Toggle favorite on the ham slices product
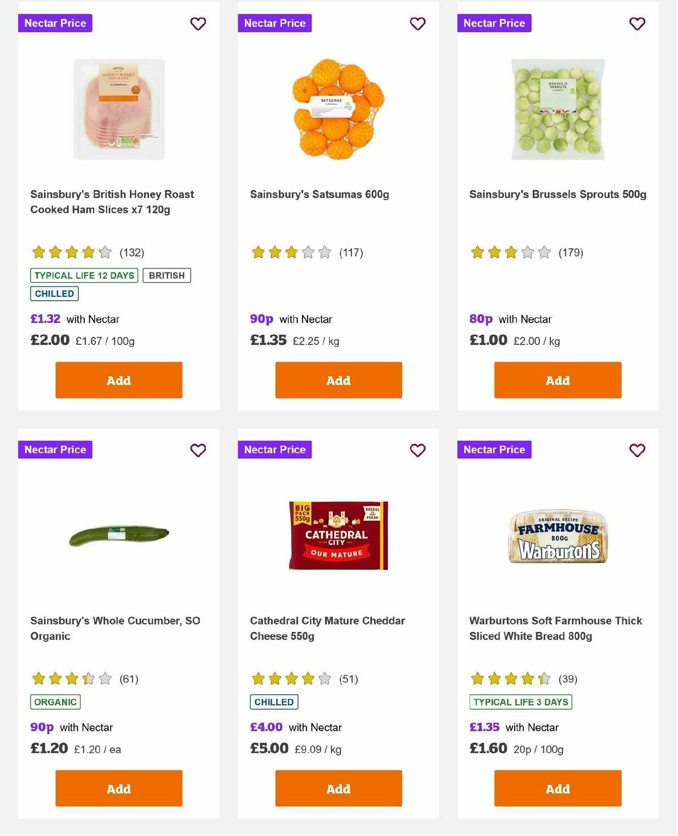Image resolution: width=678 pixels, height=836 pixels. click(x=198, y=23)
